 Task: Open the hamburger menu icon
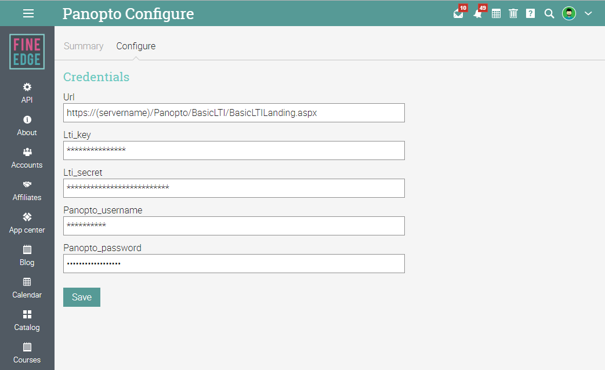point(28,13)
